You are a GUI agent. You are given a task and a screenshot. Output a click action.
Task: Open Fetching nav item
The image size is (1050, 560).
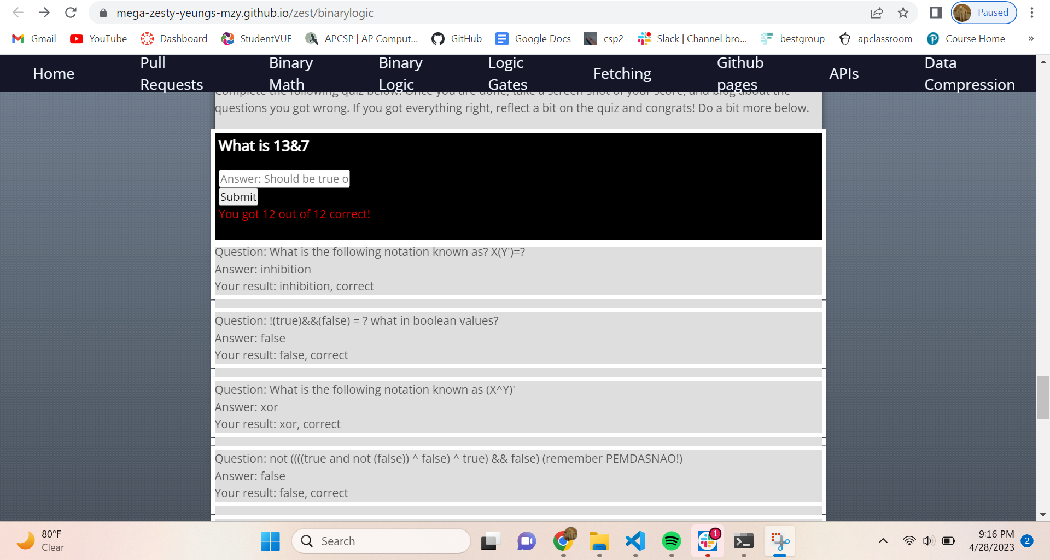pos(622,73)
